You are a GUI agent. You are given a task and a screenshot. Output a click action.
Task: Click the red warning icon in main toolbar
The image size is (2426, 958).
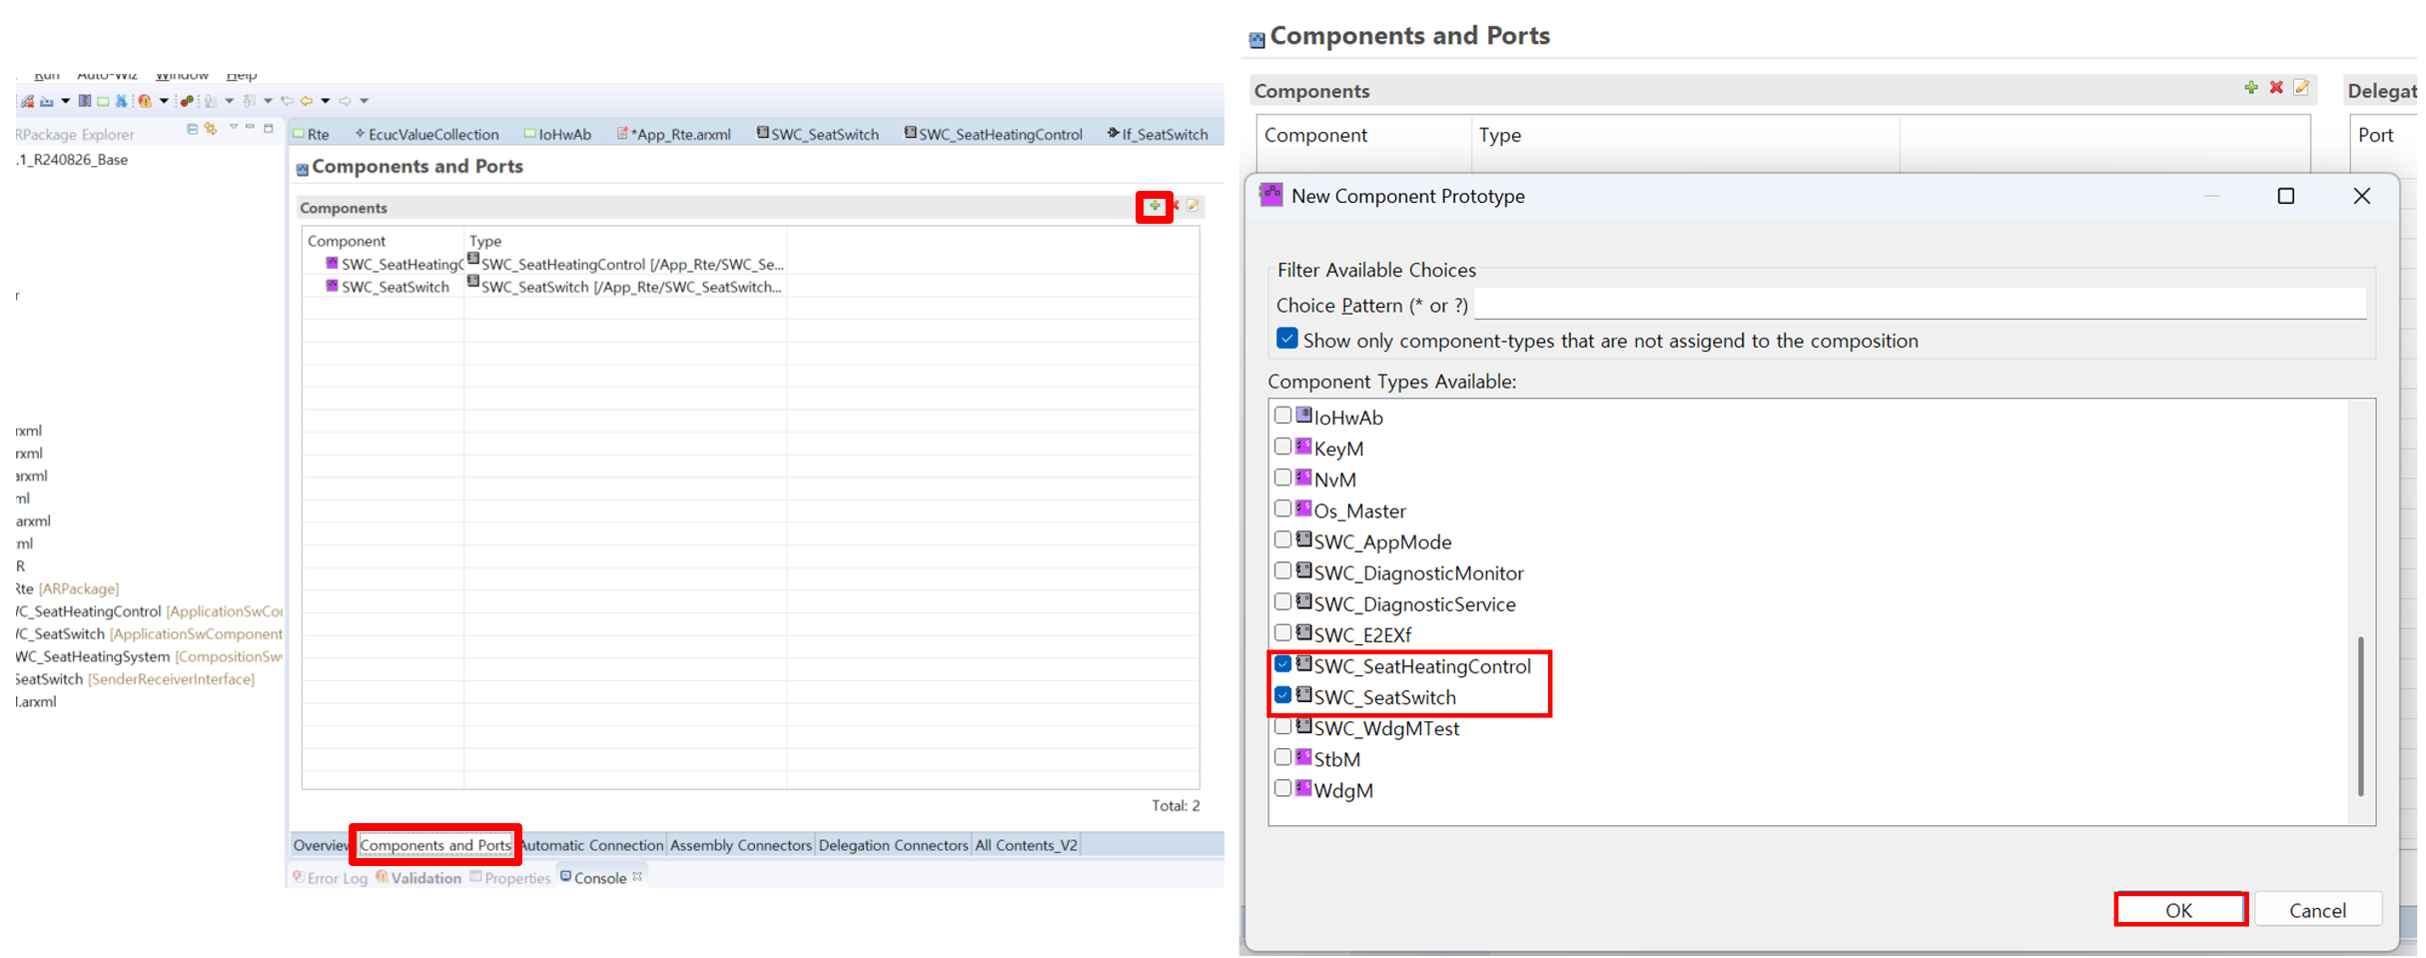click(x=145, y=101)
